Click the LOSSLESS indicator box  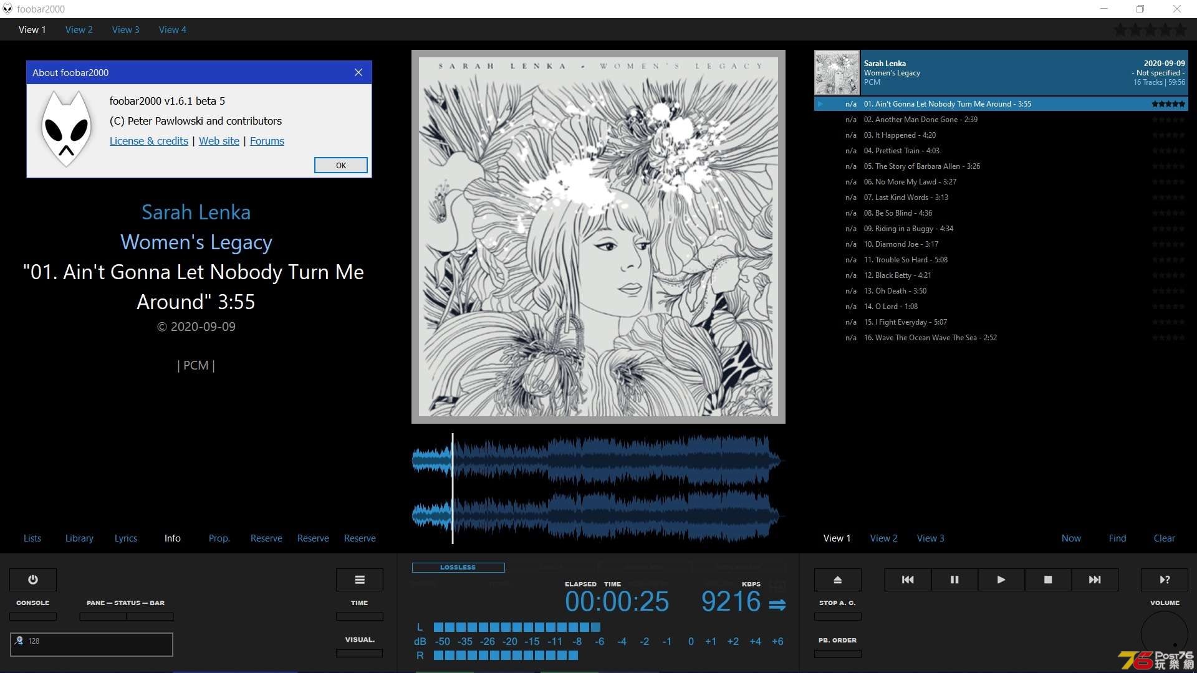(458, 567)
